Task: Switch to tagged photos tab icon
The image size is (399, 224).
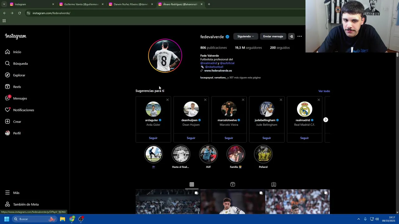Action: (x=273, y=184)
